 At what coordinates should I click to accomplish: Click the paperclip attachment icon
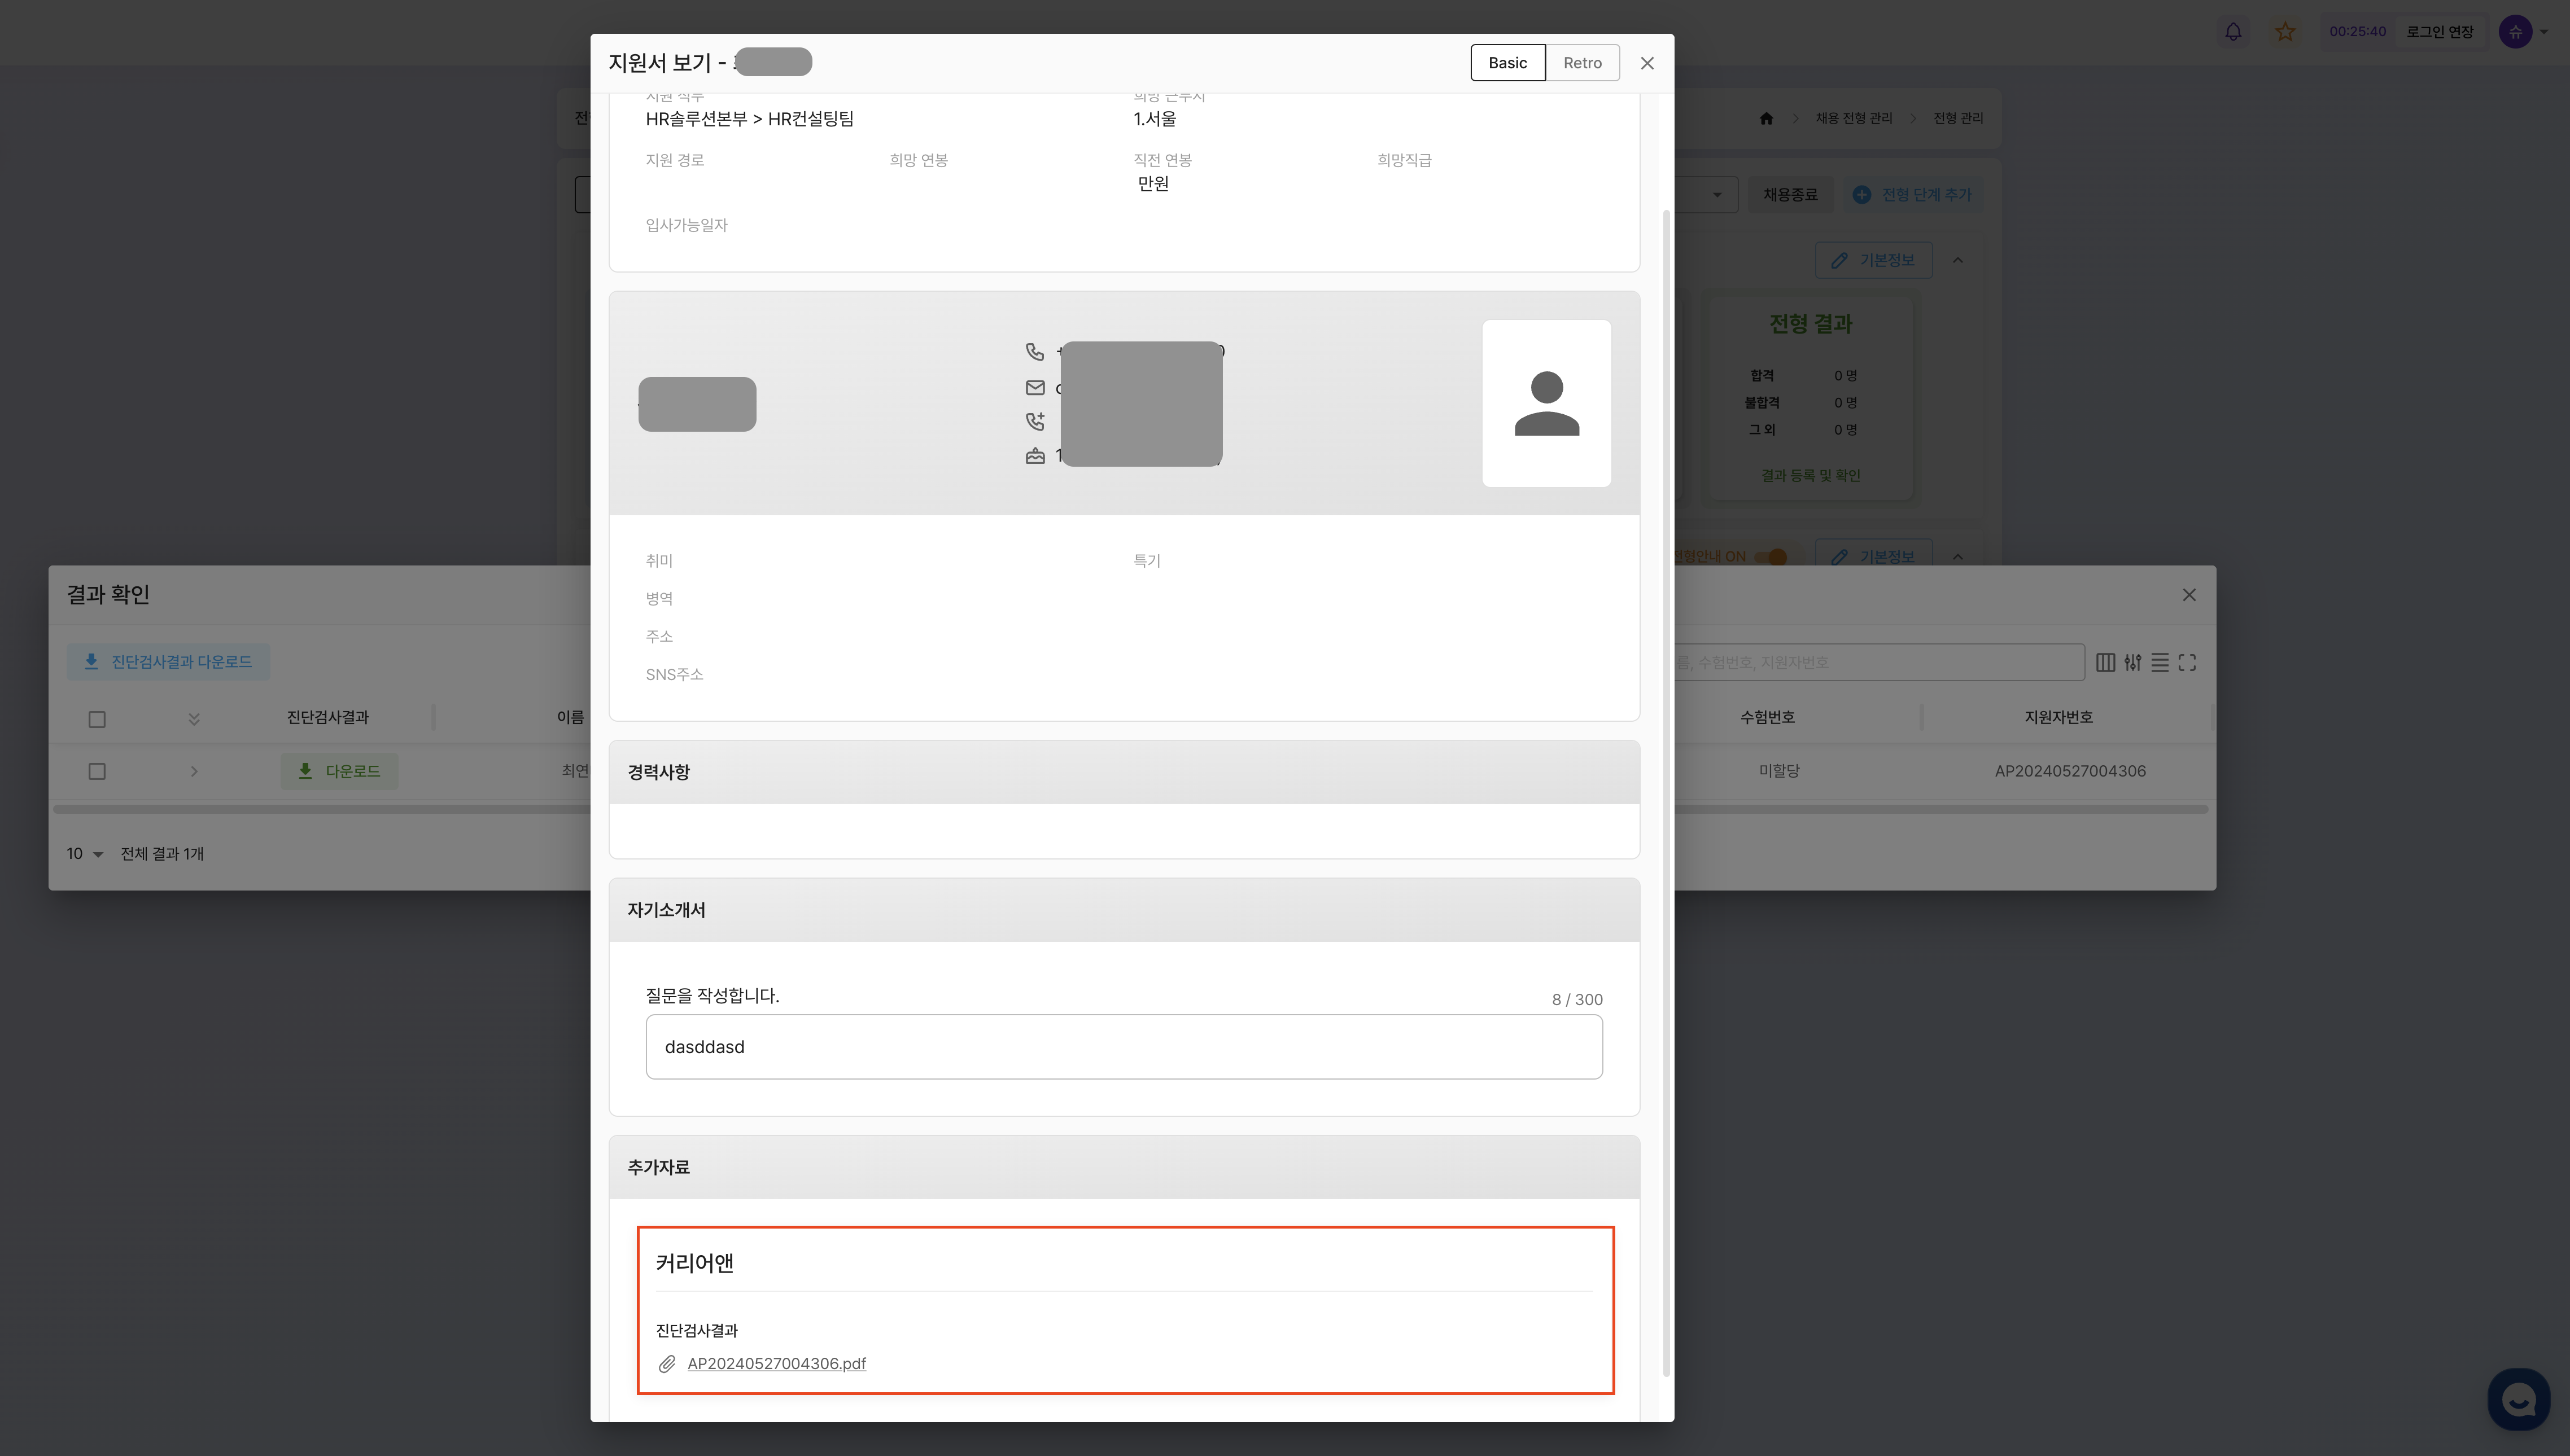[x=666, y=1364]
